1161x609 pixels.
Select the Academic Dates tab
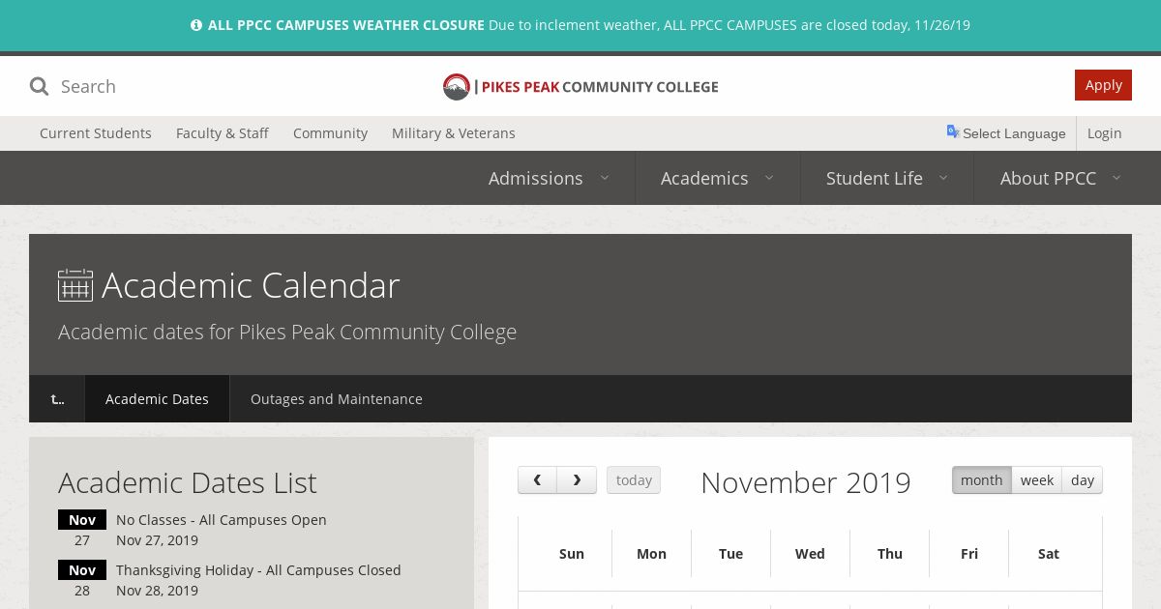157,399
